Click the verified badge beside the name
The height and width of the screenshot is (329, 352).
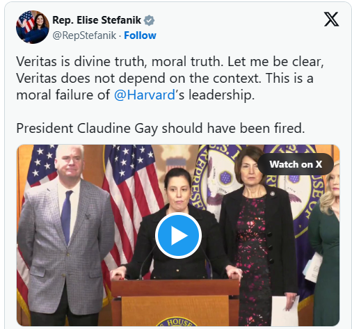pyautogui.click(x=149, y=20)
